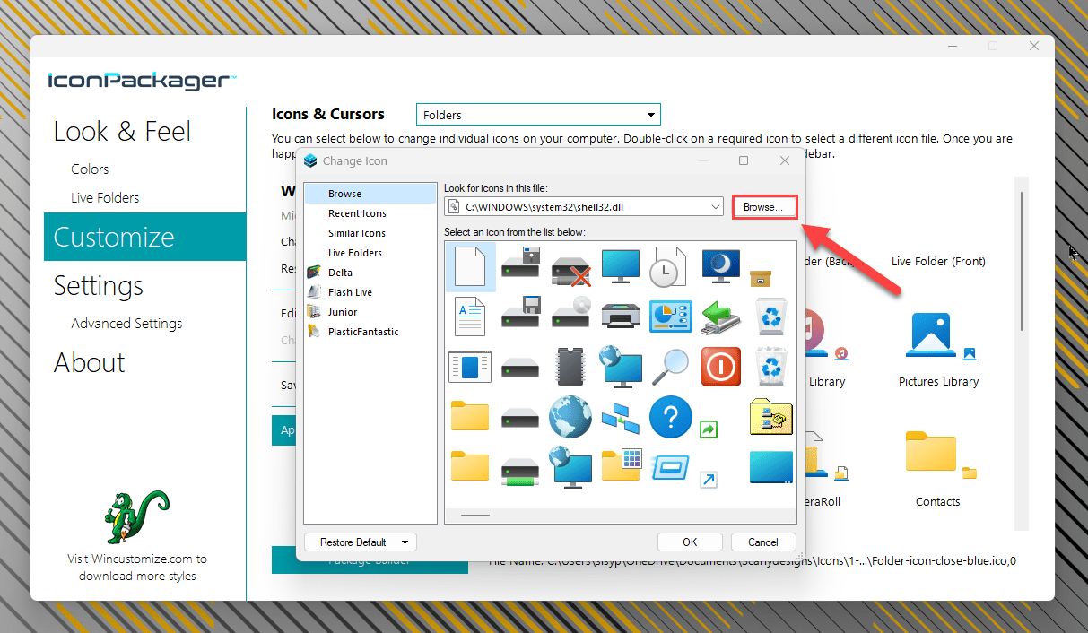Open the Look & Feel section

[122, 132]
